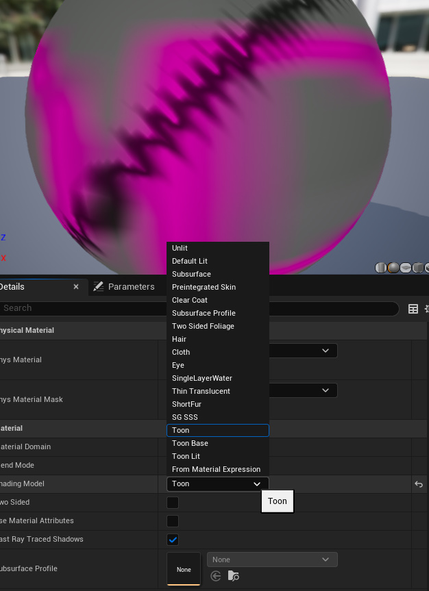The height and width of the screenshot is (591, 429).
Task: Select the cube preview mesh icon
Action: (x=417, y=268)
